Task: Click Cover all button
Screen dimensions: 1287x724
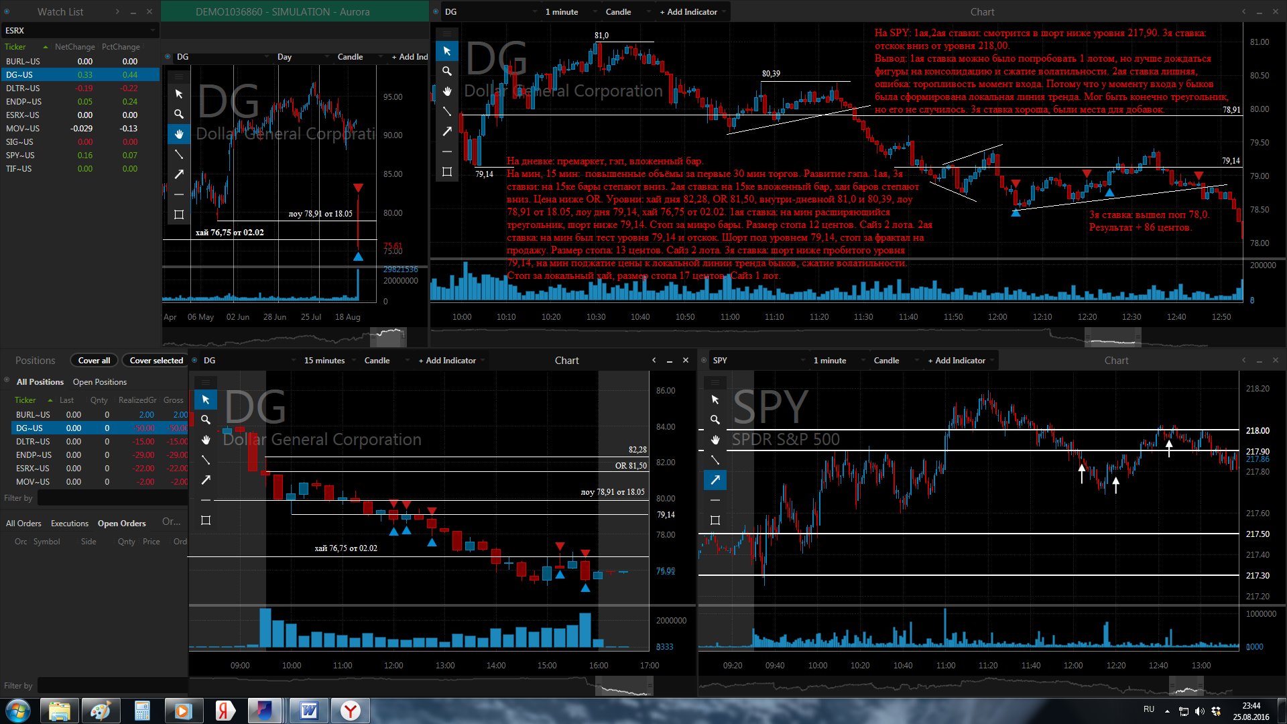Action: tap(94, 360)
